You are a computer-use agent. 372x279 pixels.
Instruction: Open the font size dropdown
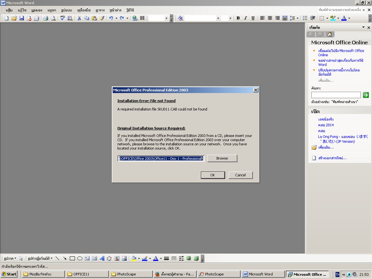click(230, 18)
